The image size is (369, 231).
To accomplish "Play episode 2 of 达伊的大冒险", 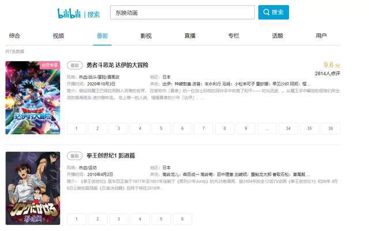I will click(x=97, y=128).
